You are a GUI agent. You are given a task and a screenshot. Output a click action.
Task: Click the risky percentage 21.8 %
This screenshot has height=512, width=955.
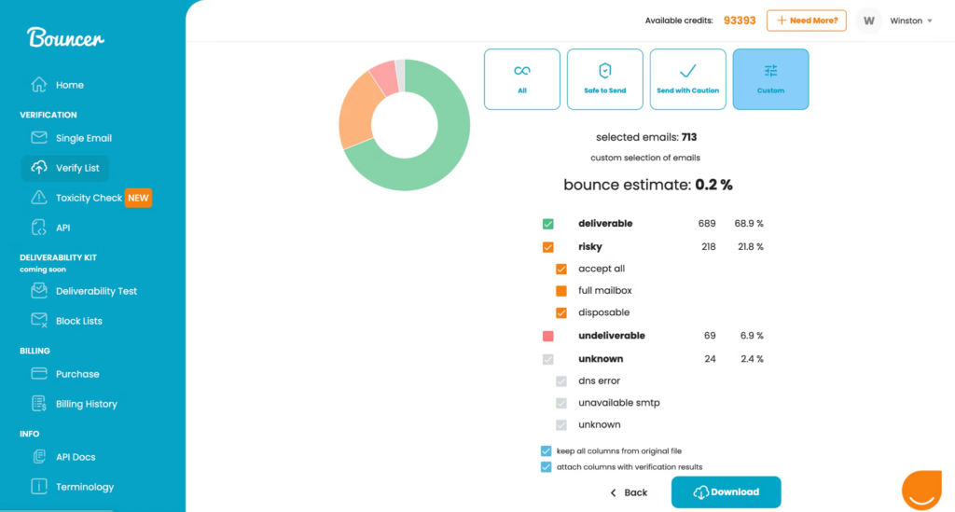tap(751, 246)
